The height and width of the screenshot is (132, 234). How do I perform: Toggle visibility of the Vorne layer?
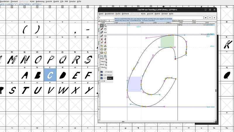click(101, 78)
